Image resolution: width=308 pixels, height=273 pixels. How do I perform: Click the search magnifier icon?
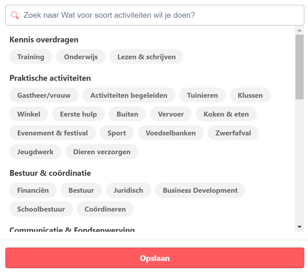point(15,15)
